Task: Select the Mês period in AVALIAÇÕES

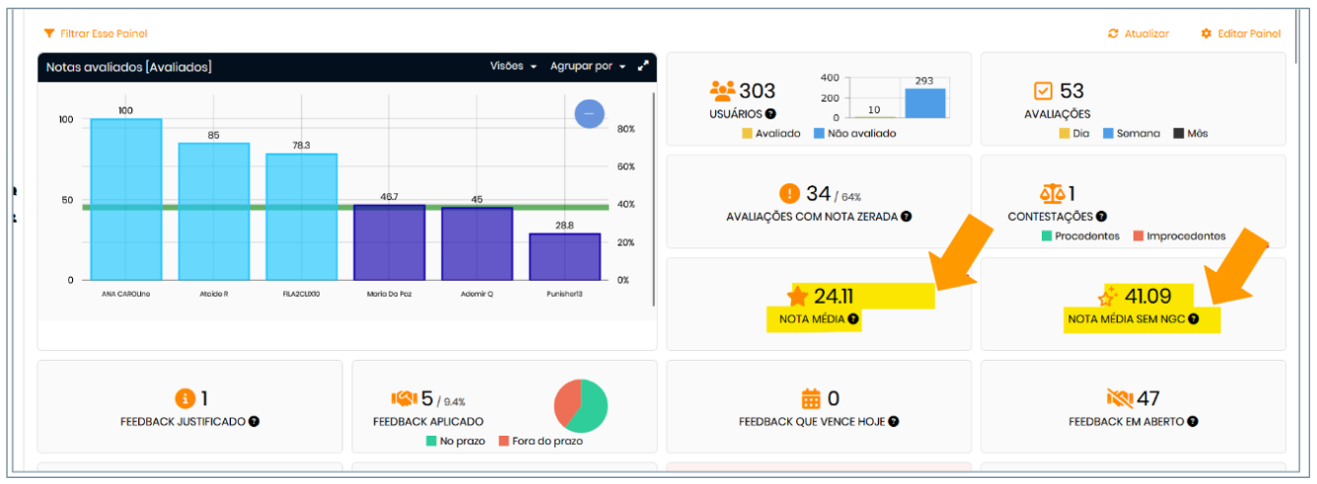Action: coord(1191,133)
